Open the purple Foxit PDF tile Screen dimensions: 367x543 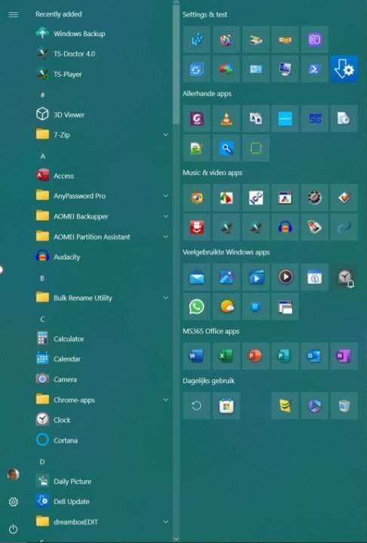196,118
